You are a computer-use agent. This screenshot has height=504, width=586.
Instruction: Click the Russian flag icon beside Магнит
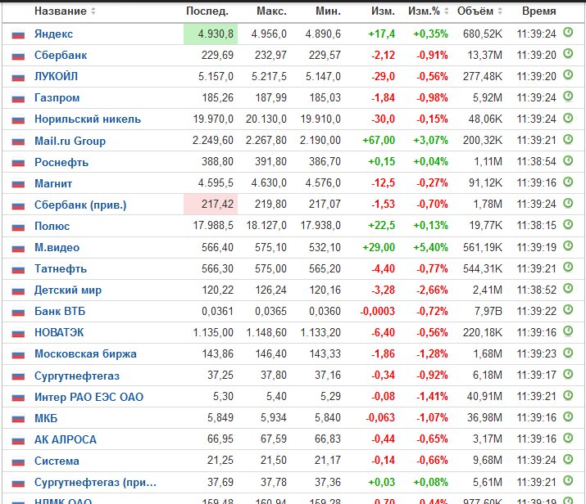[18, 184]
